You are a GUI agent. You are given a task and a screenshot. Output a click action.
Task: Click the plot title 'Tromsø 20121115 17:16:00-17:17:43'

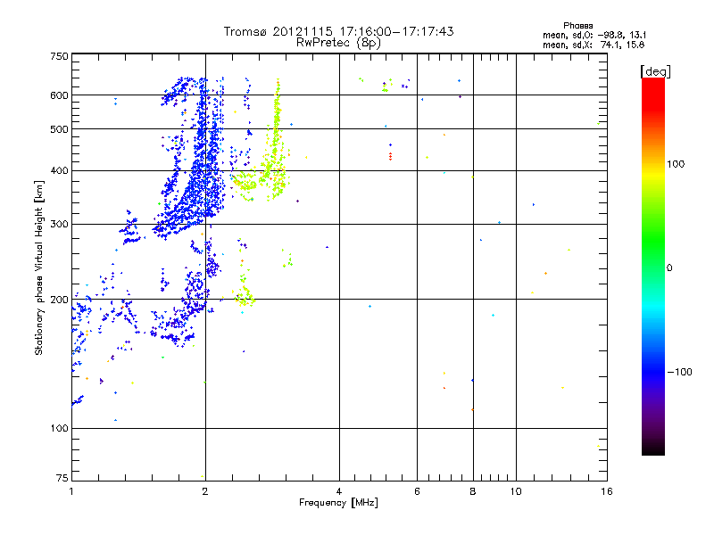[x=339, y=31]
